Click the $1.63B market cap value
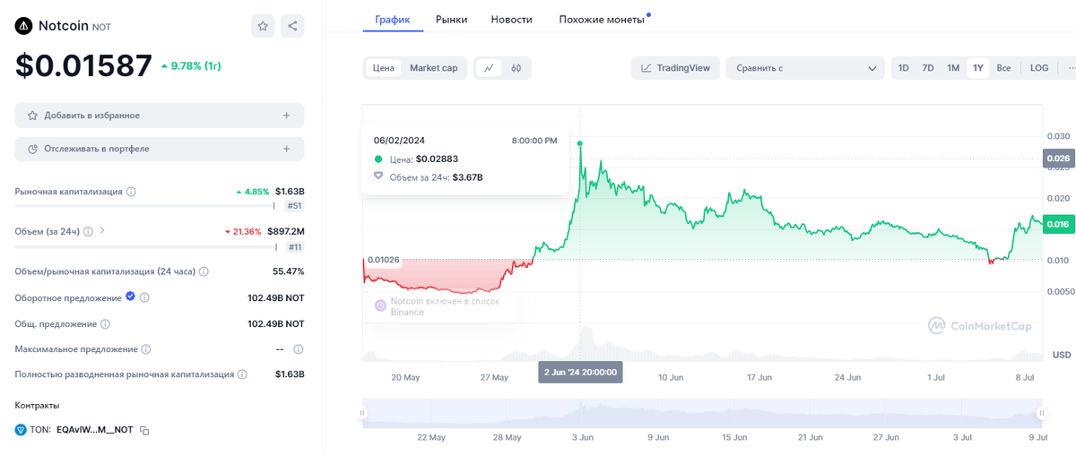The width and height of the screenshot is (1076, 455). click(x=290, y=192)
